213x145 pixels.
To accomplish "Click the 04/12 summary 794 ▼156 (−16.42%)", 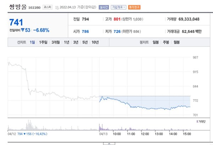I will tap(32, 134).
